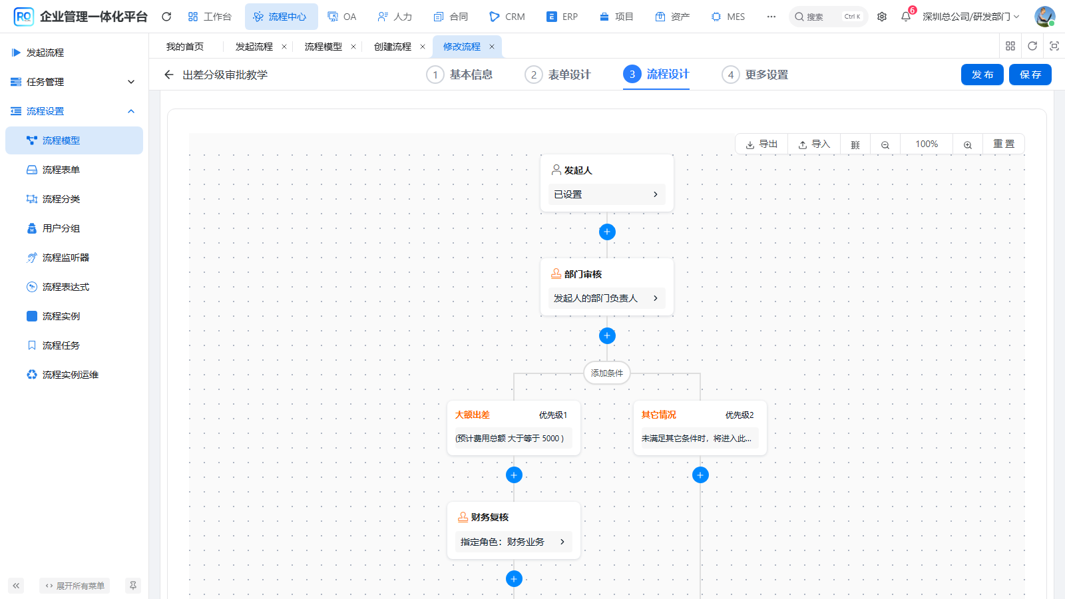Image resolution: width=1065 pixels, height=599 pixels.
Task: Collapse the sidebar with the double-arrow icon
Action: 16,586
